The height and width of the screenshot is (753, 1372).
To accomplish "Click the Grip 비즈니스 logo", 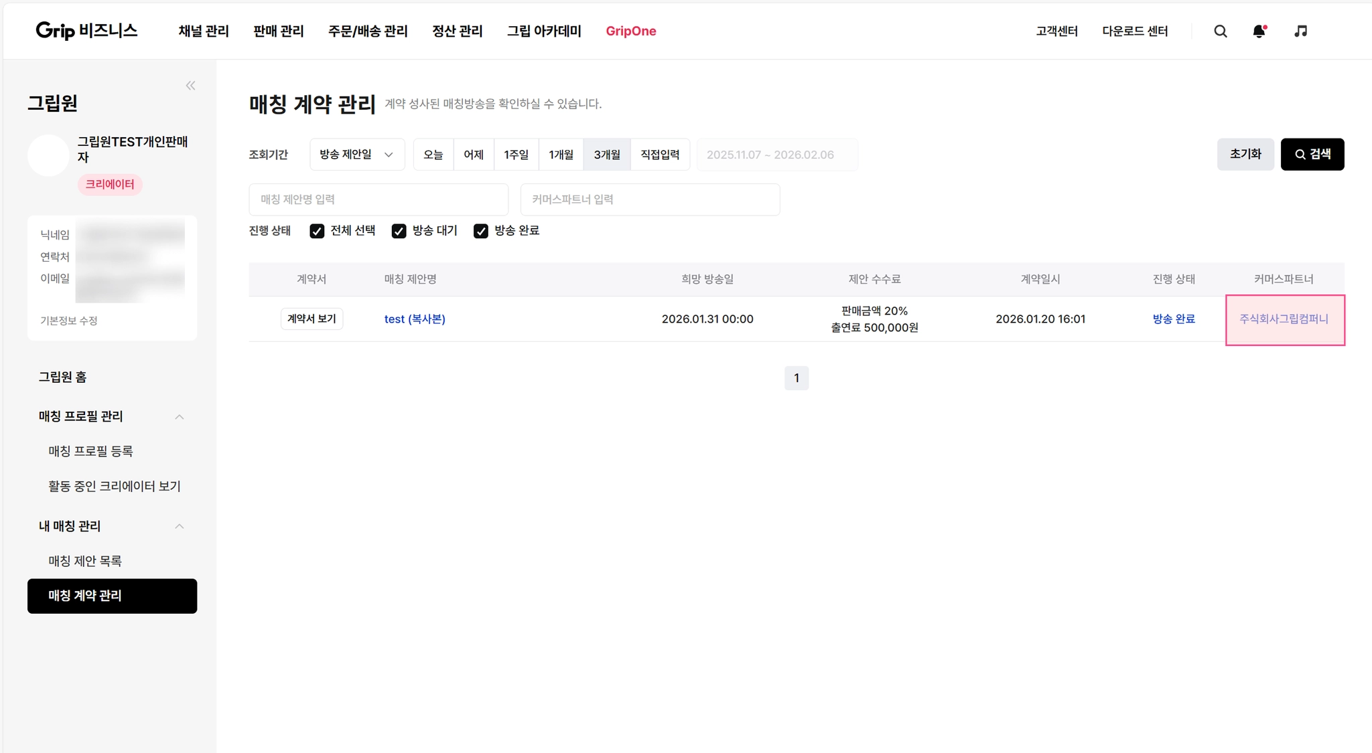I will pos(86,31).
